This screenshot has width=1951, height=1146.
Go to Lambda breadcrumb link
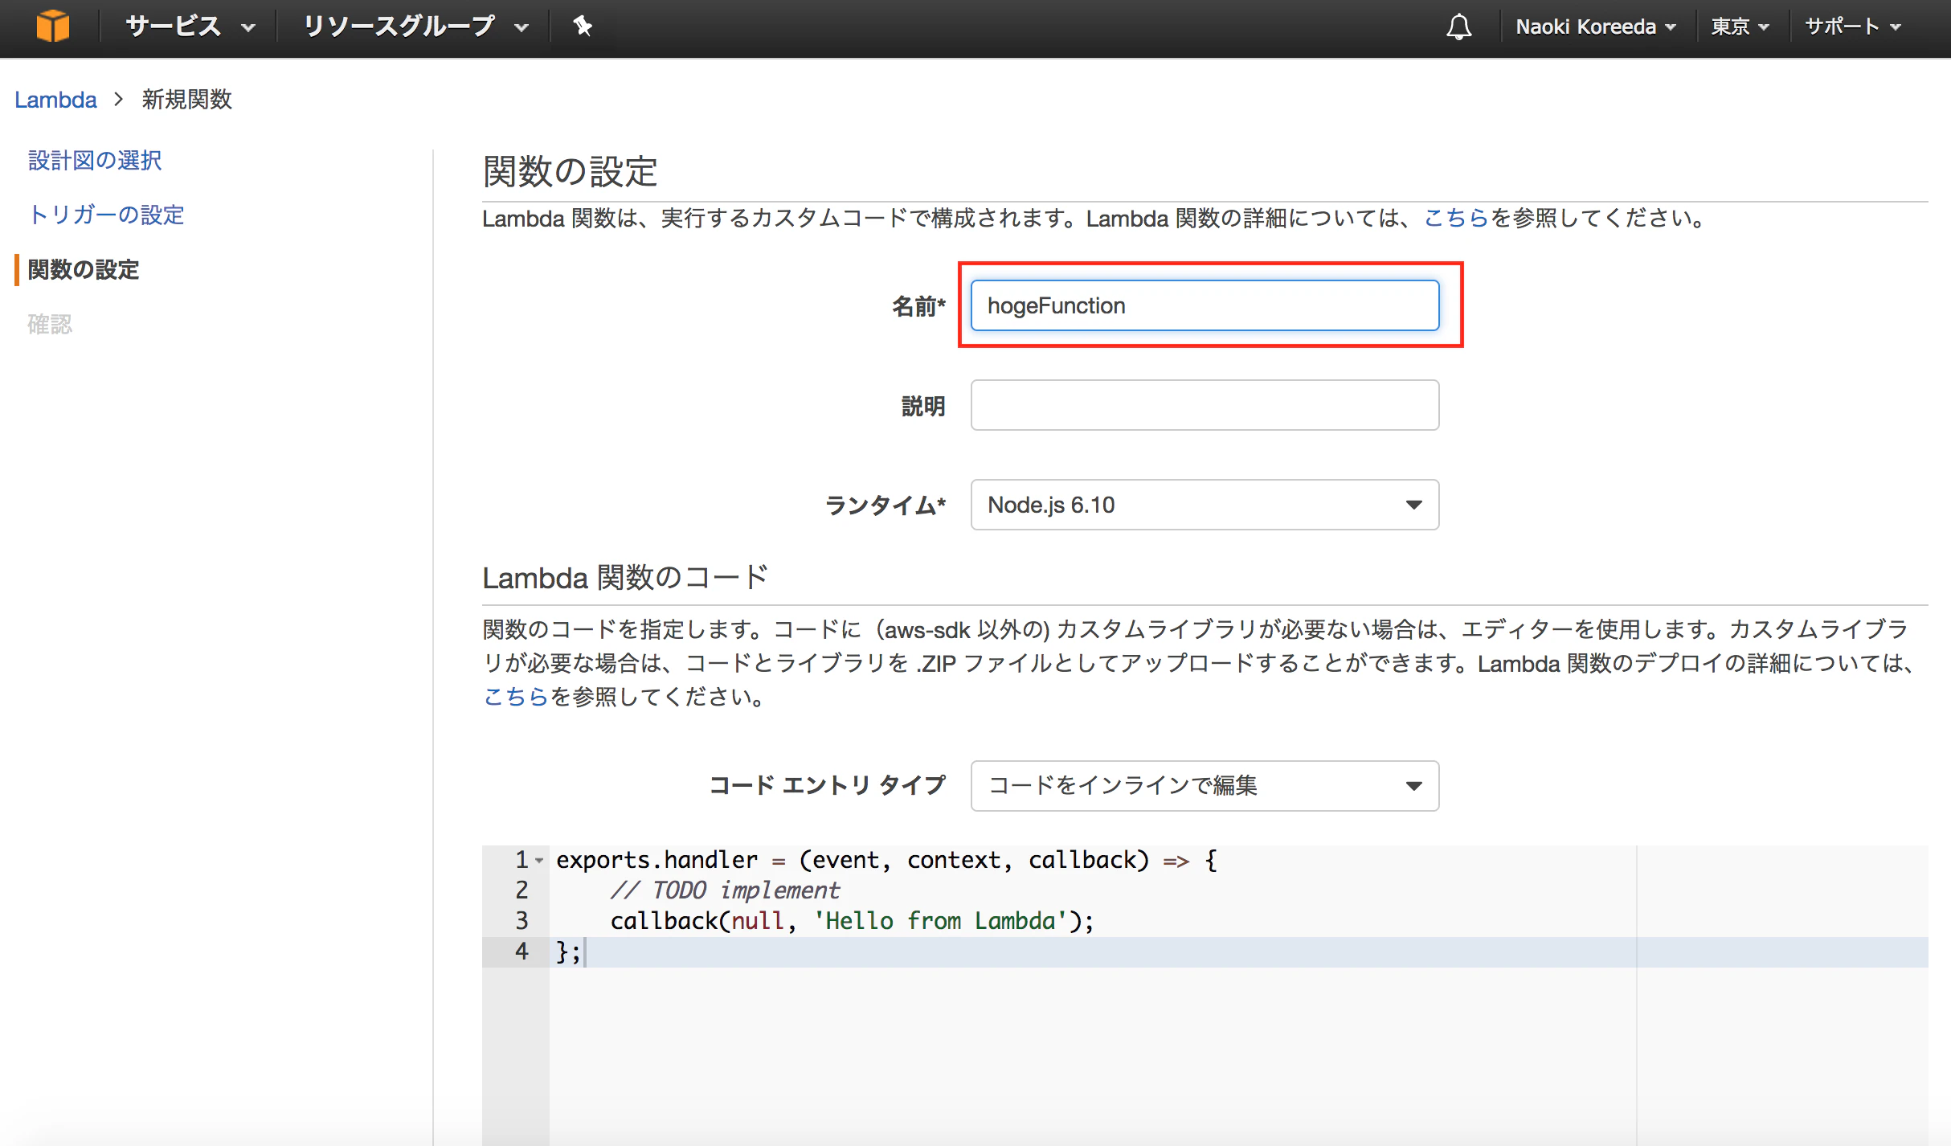tap(55, 100)
